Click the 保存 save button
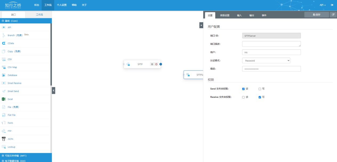Viewport: 337px width, 162px height. (316, 15)
